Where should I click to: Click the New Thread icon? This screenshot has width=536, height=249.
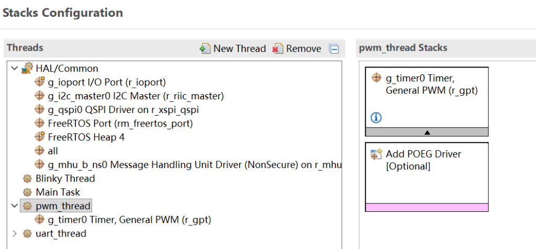point(205,49)
